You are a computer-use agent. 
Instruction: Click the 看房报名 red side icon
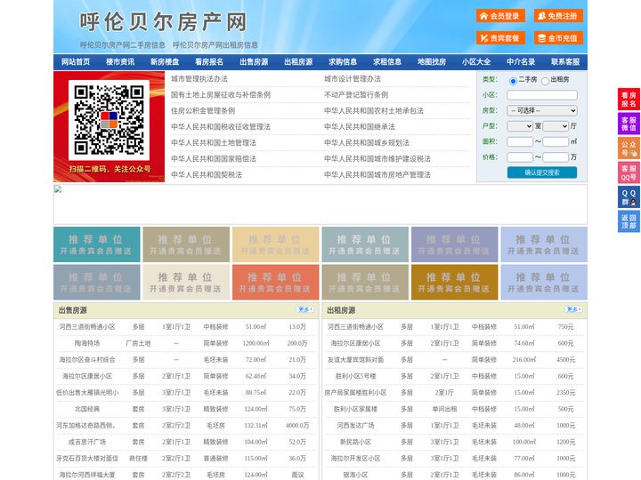click(629, 100)
